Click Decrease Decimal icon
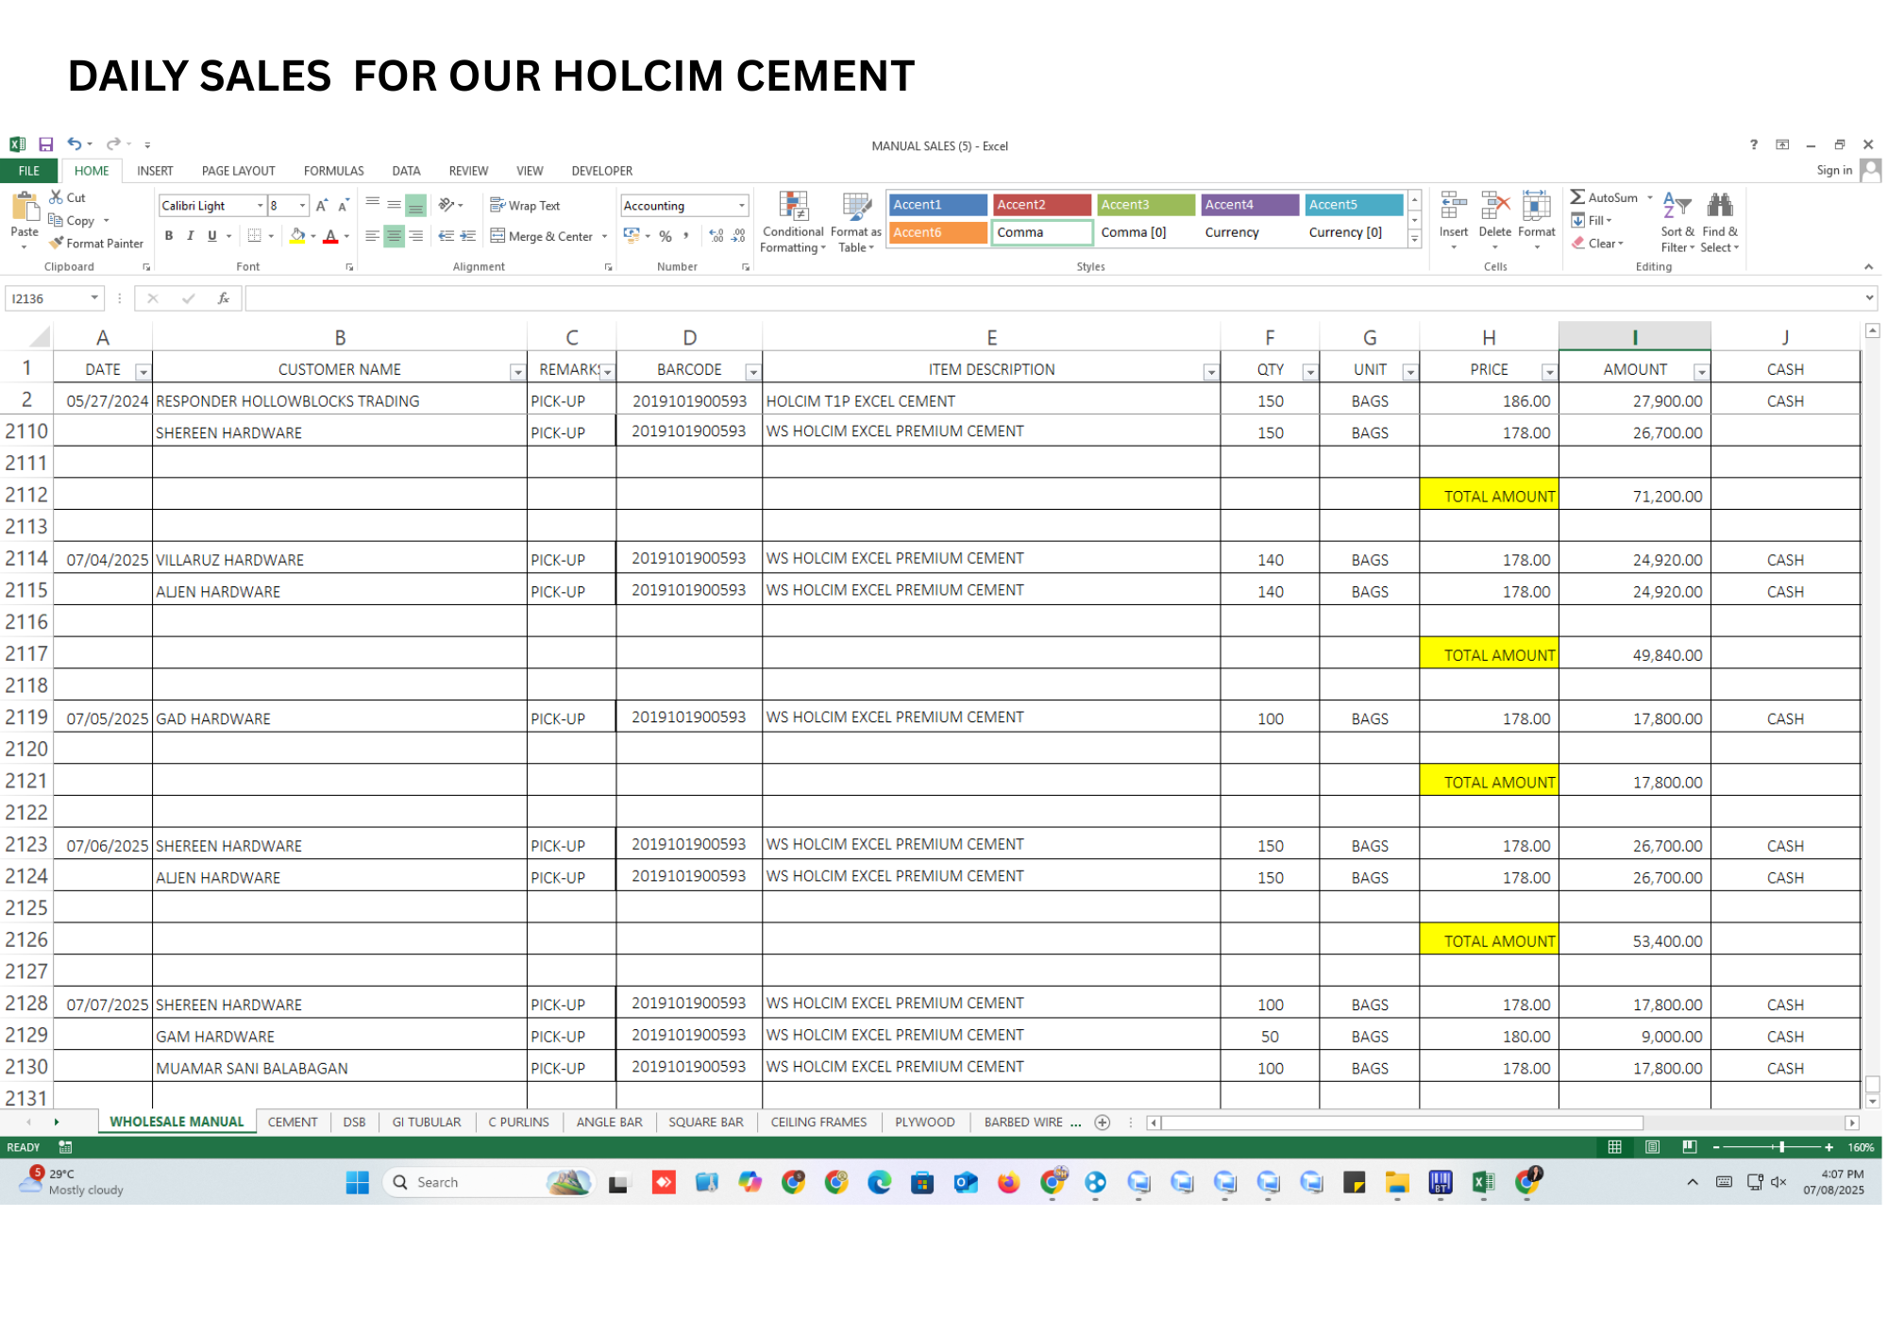This screenshot has width=1888, height=1335. 739,236
